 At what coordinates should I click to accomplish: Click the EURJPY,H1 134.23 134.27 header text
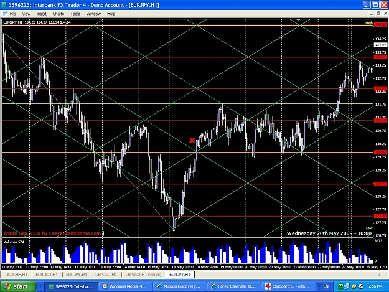[37, 22]
